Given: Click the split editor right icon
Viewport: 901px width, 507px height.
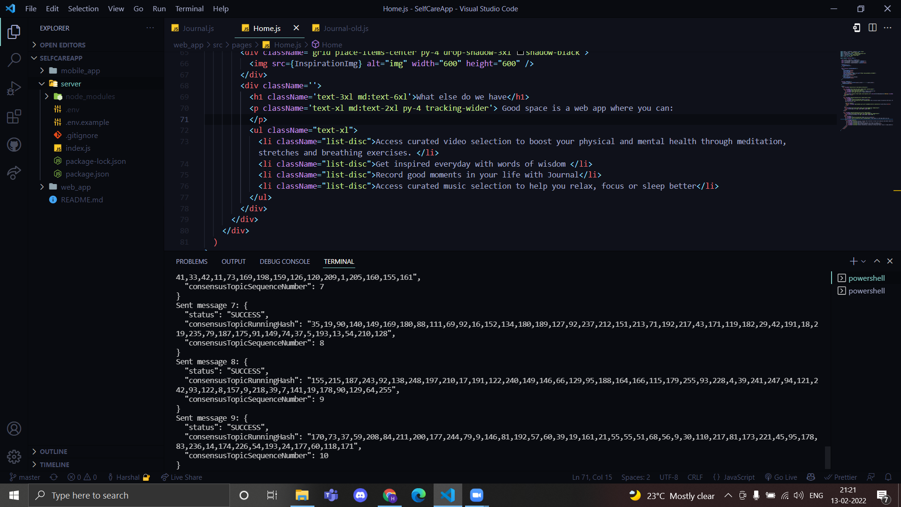Looking at the screenshot, I should [872, 28].
